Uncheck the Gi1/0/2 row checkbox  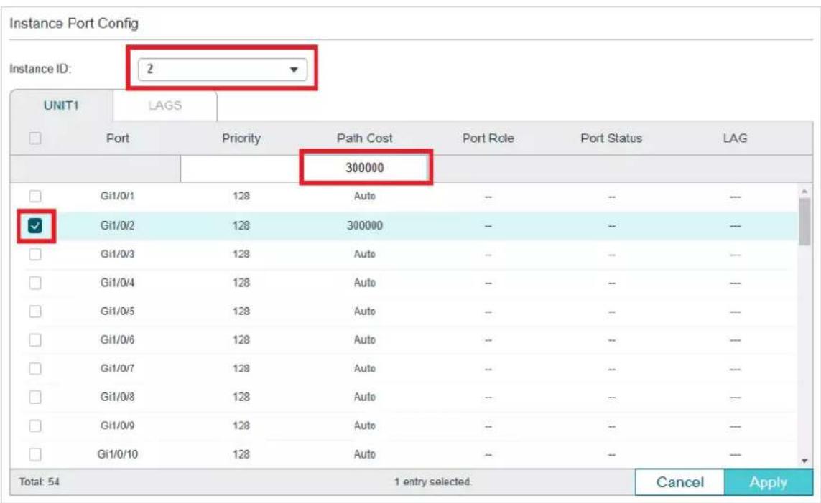pos(35,225)
